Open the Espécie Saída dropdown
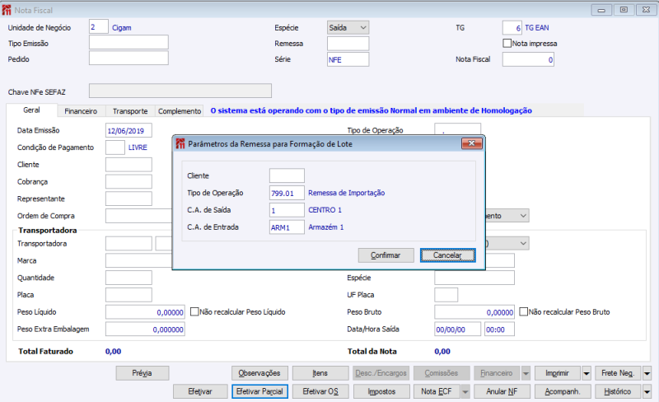The image size is (659, 402). coord(363,28)
